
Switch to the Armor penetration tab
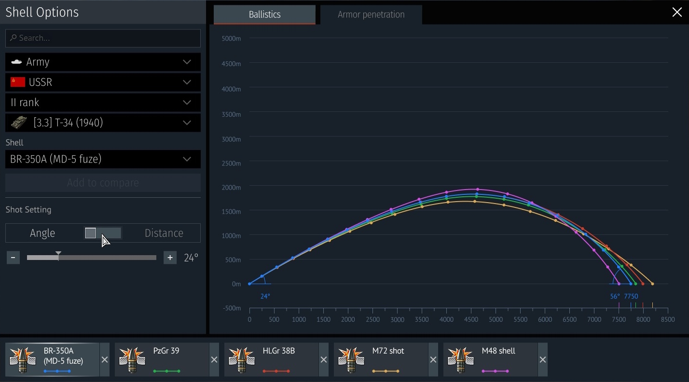[x=371, y=14]
